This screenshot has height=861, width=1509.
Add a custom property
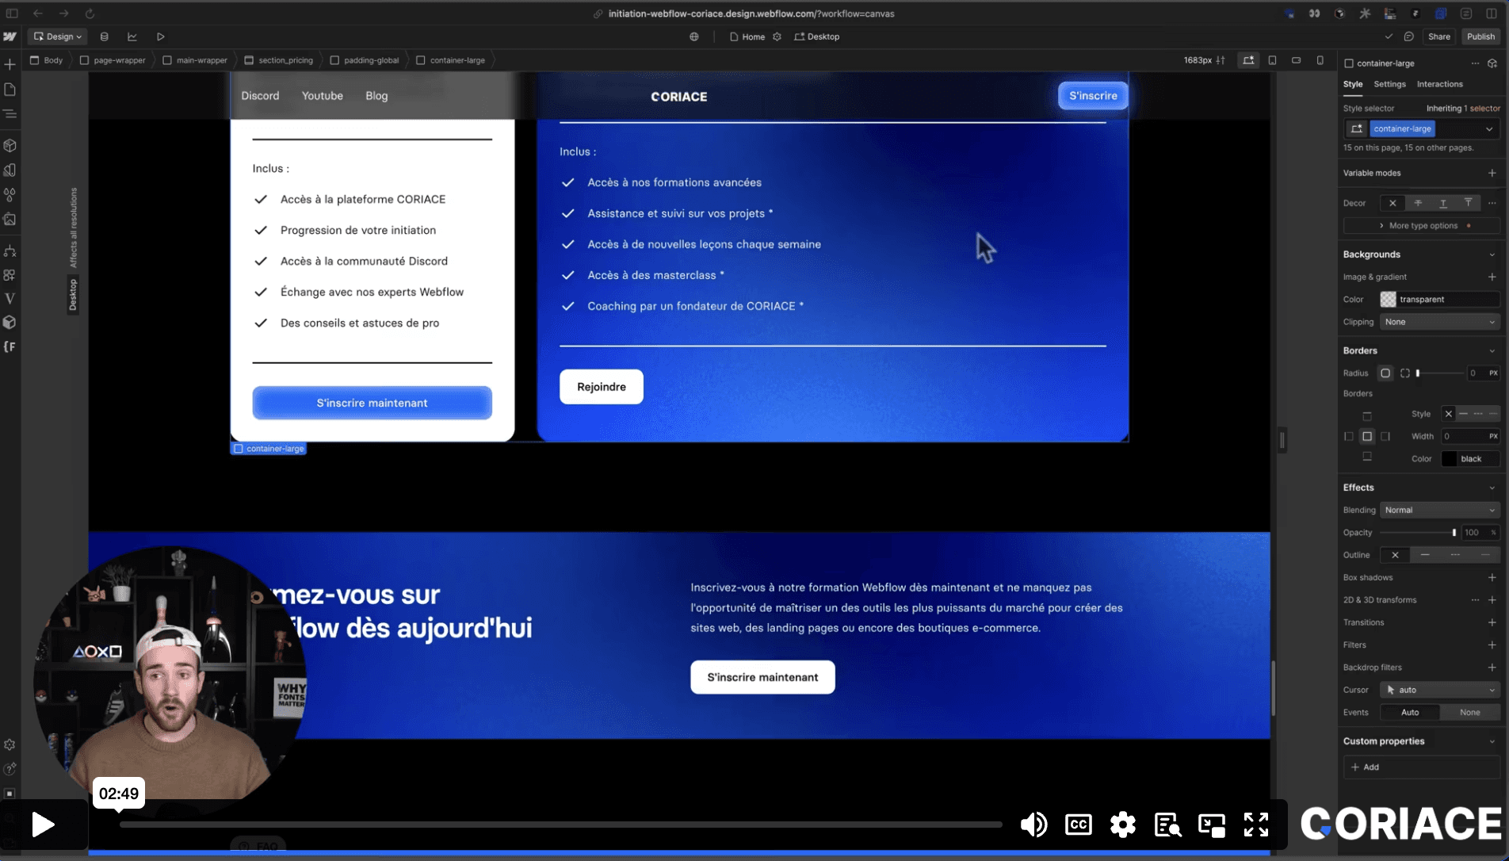1421,767
